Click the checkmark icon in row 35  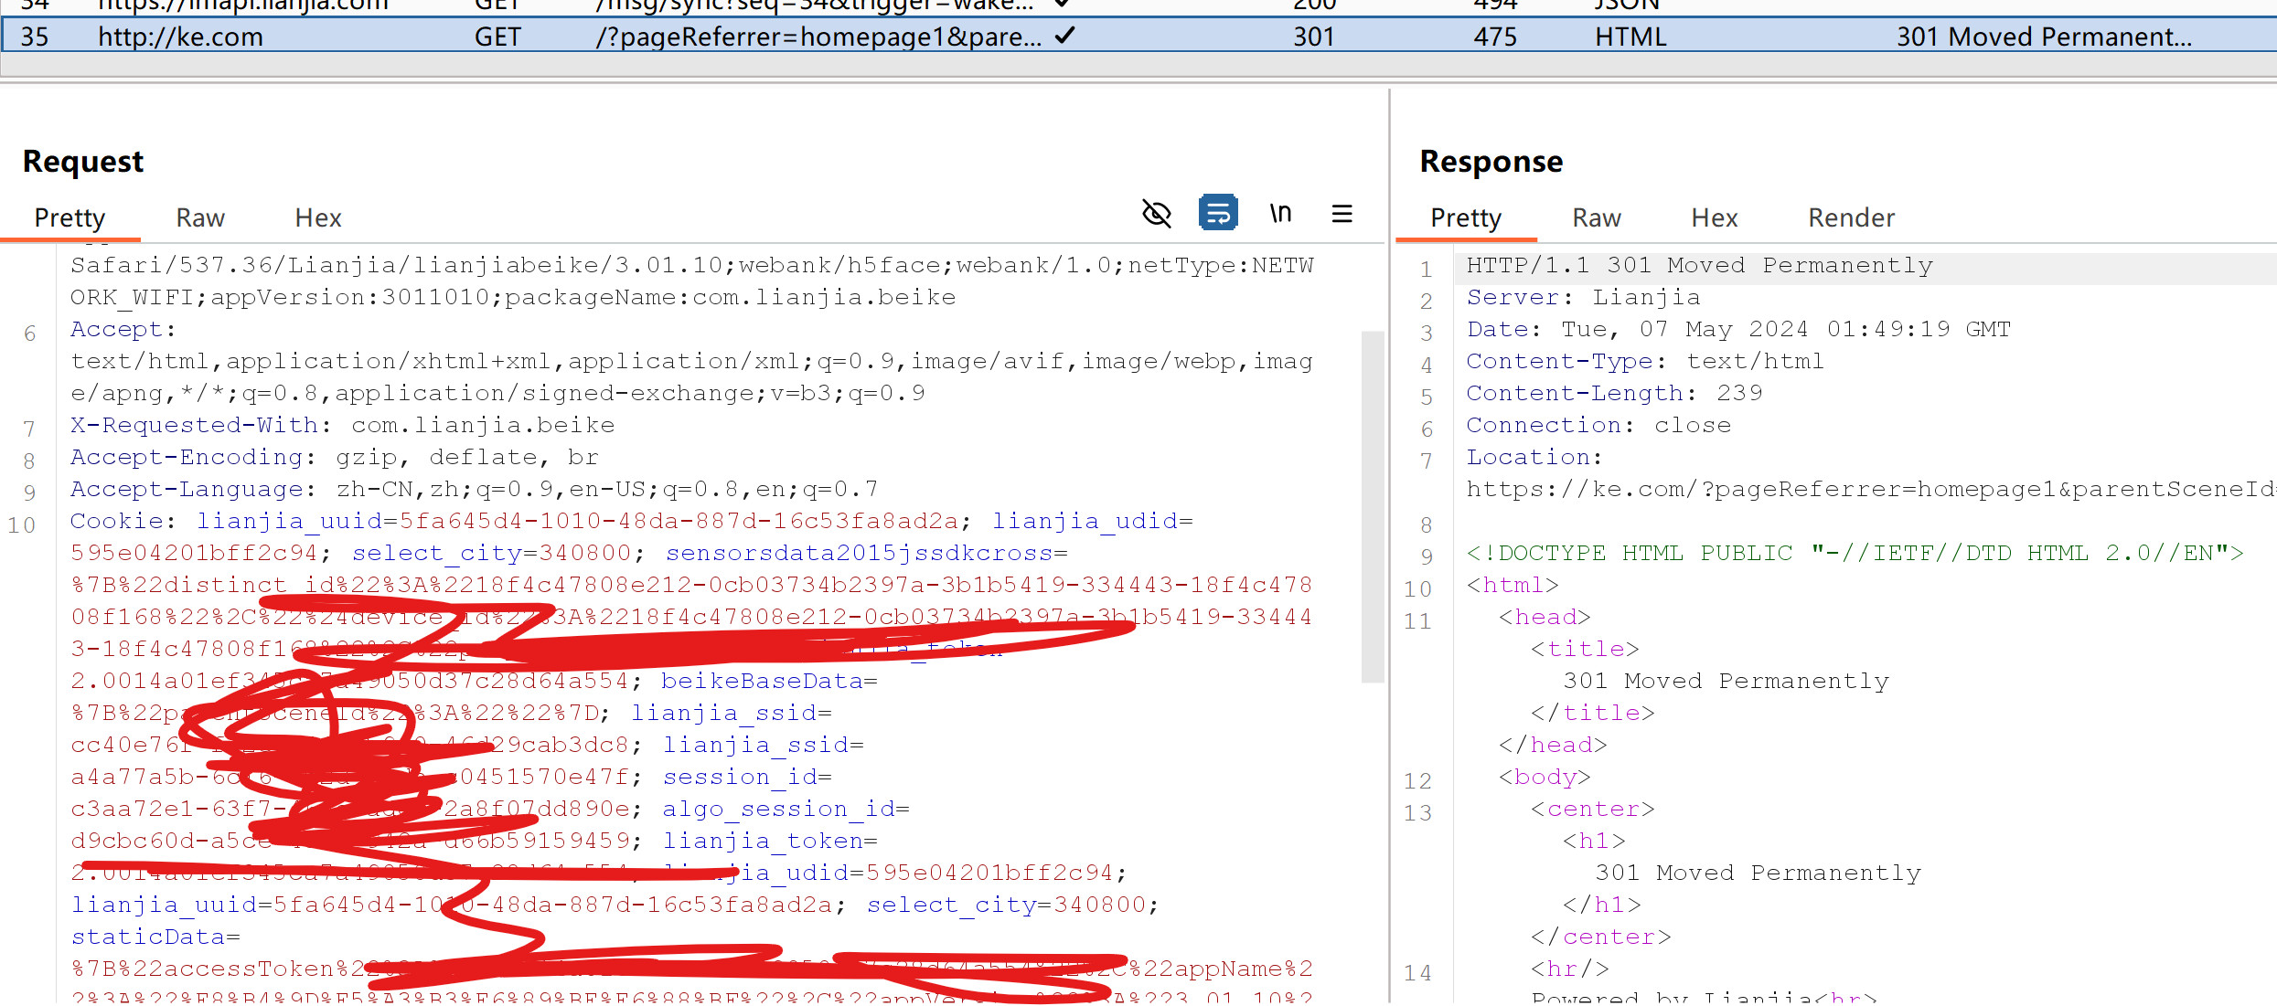(1064, 36)
